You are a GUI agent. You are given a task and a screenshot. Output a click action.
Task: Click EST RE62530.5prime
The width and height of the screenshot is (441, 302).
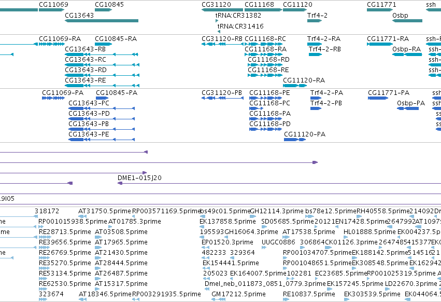point(65,284)
